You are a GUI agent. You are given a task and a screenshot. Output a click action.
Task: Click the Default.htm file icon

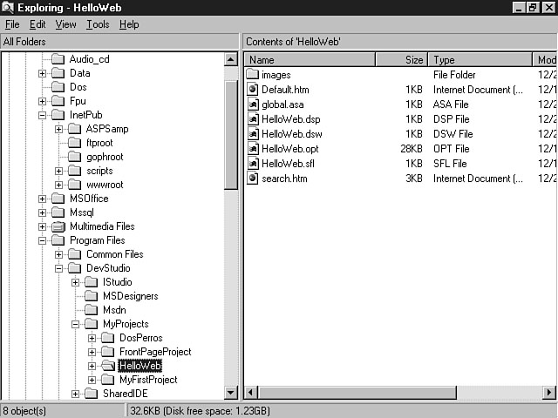click(253, 90)
